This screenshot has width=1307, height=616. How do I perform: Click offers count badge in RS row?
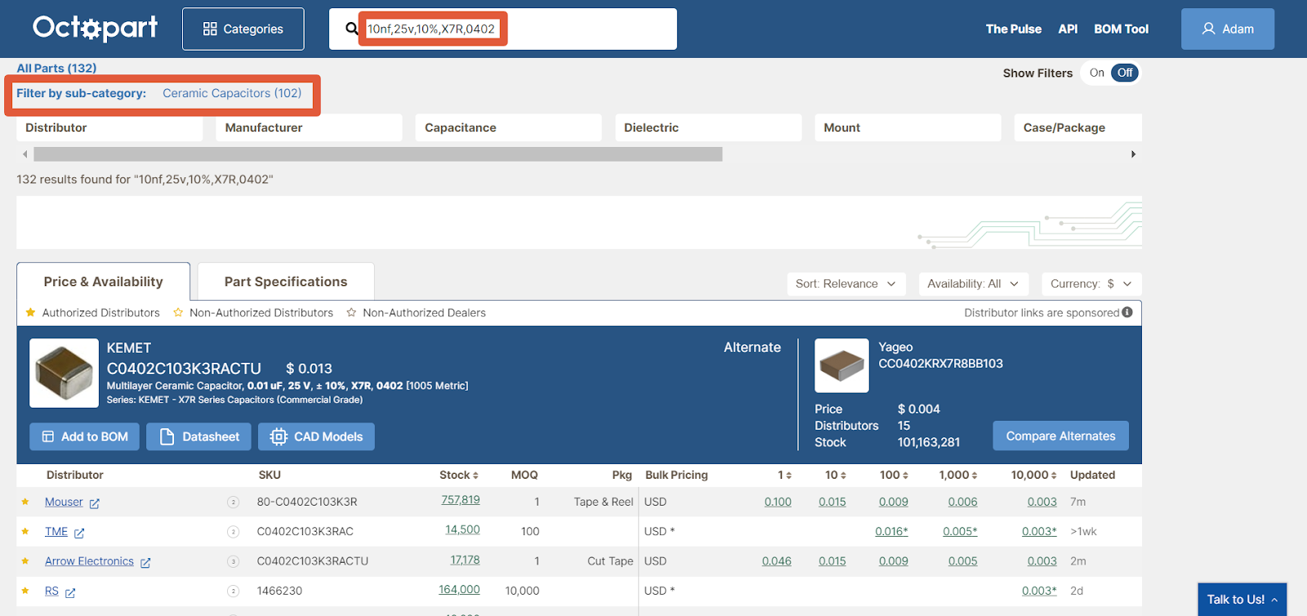233,591
